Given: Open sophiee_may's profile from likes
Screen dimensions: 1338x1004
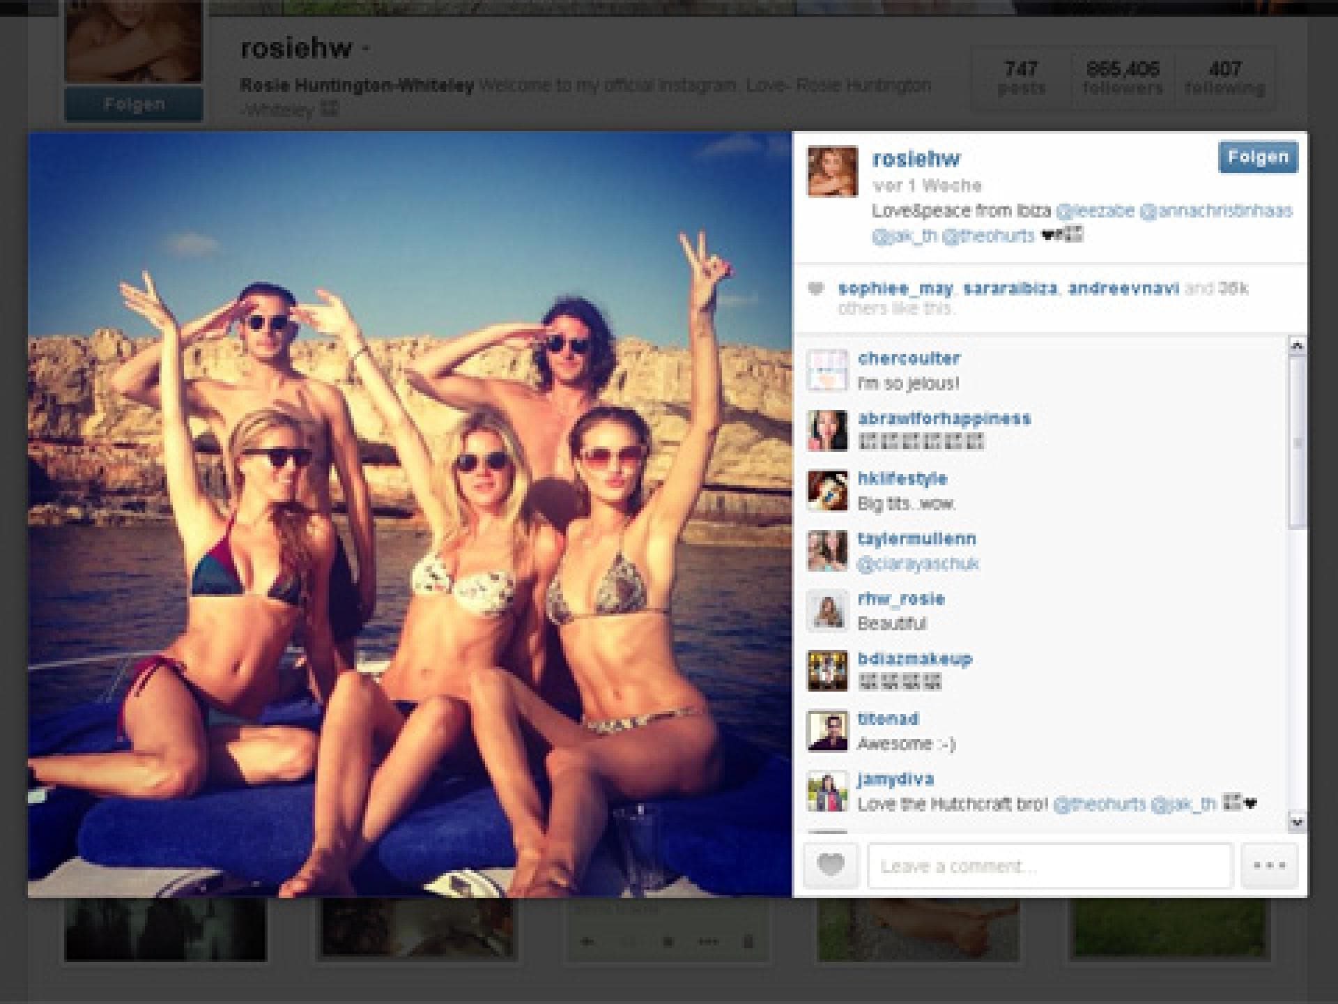Looking at the screenshot, I should click(x=895, y=289).
